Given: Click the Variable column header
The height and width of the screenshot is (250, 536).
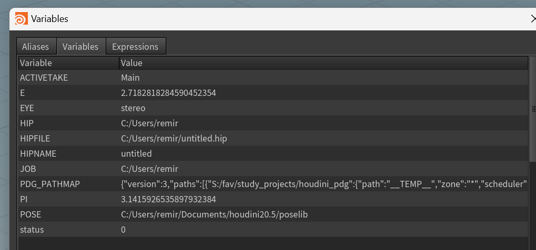Looking at the screenshot, I should pos(68,63).
